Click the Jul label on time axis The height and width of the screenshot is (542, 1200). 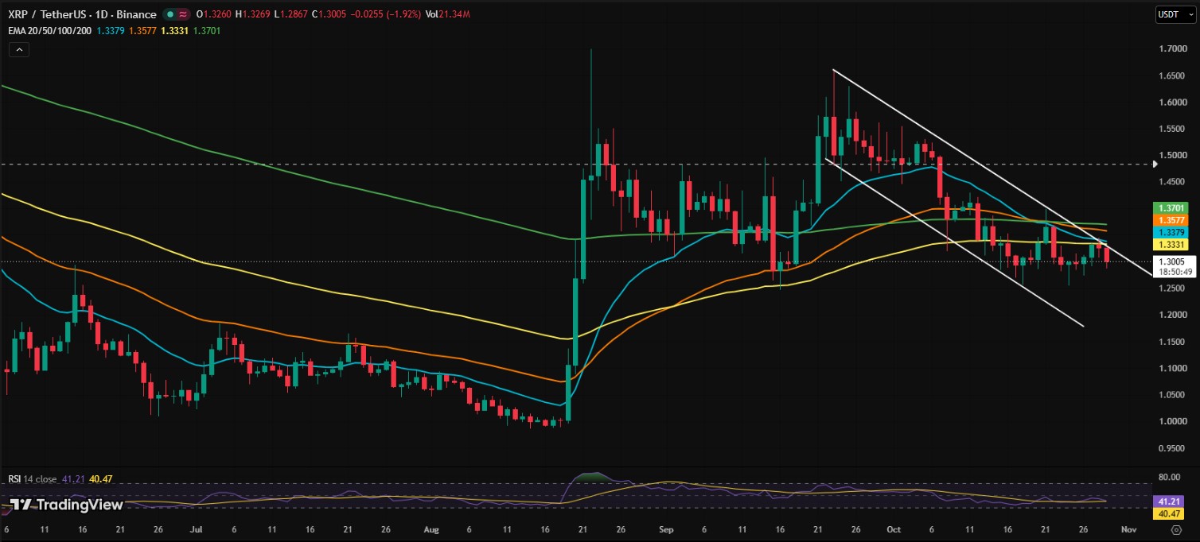(x=196, y=528)
